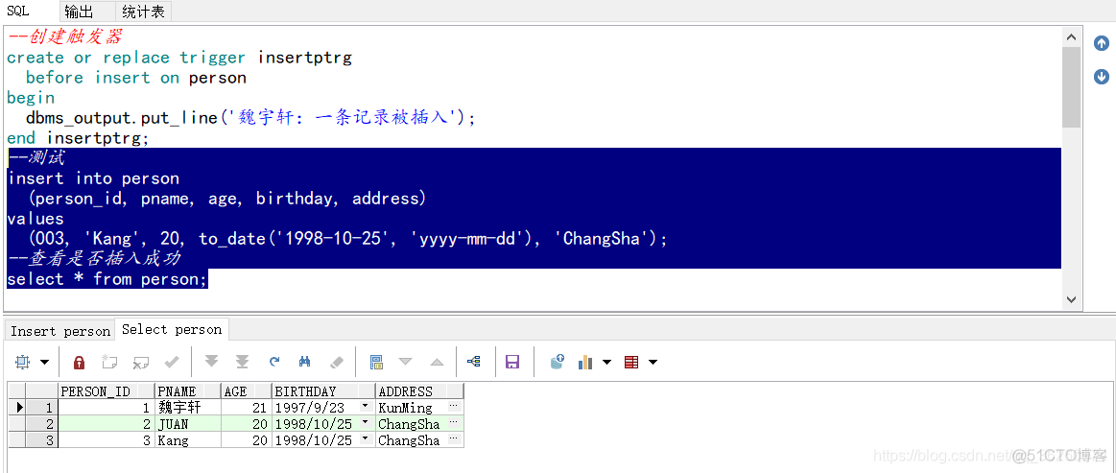
Task: Open the bar chart dropdown arrow
Action: (606, 362)
